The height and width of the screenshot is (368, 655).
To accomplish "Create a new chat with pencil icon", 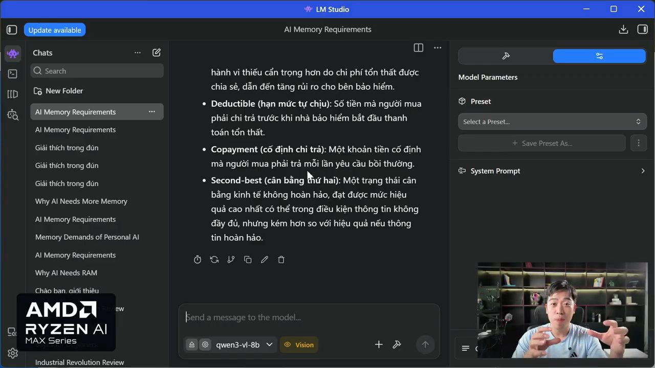I will [x=157, y=53].
